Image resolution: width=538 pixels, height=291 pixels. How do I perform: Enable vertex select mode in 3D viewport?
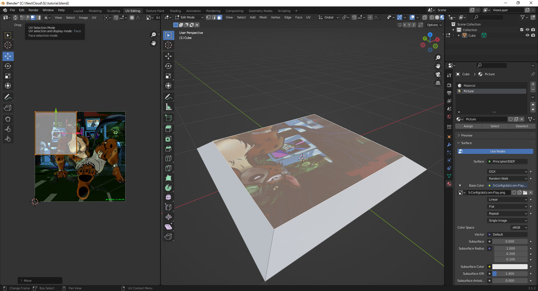[208, 17]
